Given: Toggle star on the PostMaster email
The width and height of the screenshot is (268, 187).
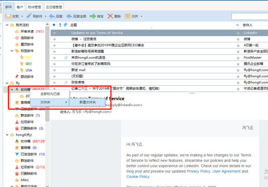Looking at the screenshot, I should (238, 58).
